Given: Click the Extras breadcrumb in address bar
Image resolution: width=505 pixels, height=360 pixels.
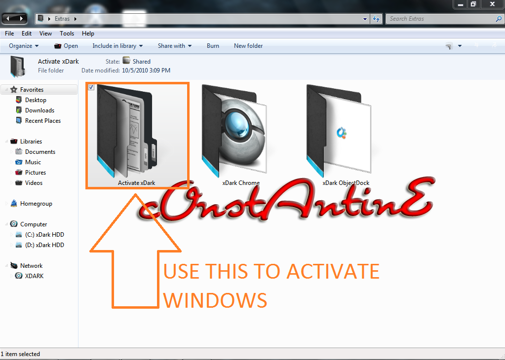Looking at the screenshot, I should point(62,19).
